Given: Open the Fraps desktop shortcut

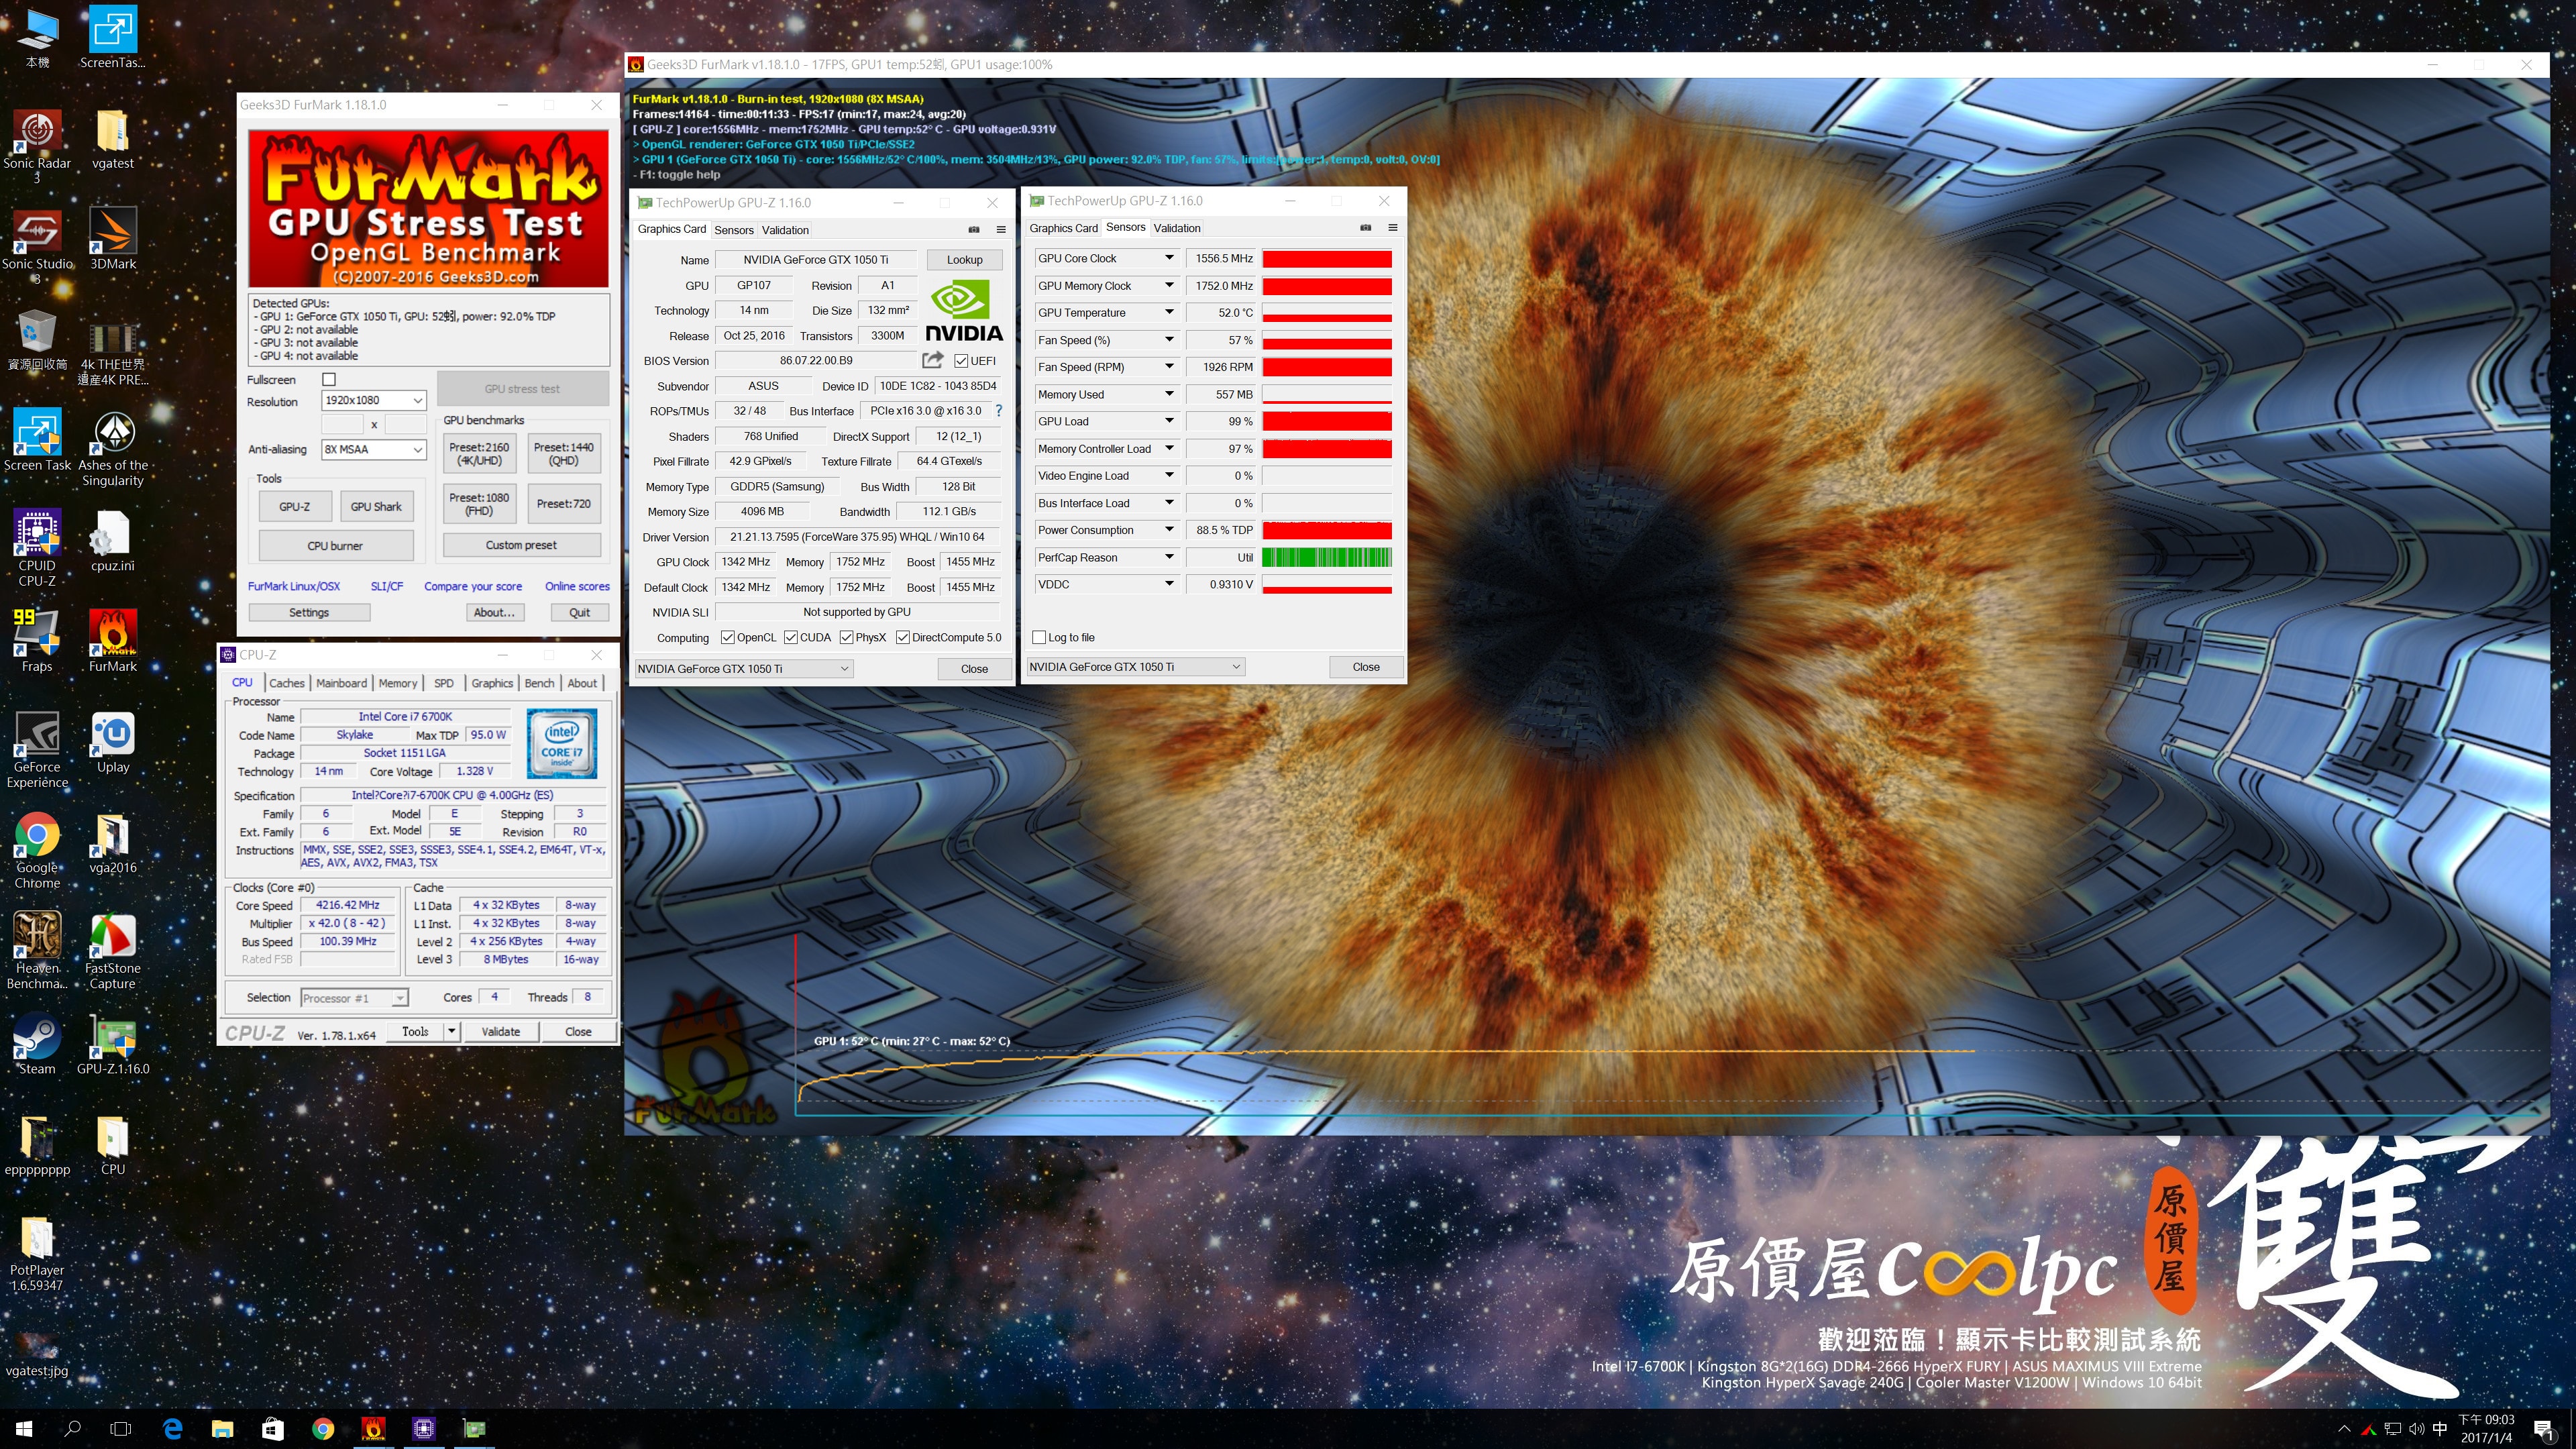Looking at the screenshot, I should click(x=37, y=641).
